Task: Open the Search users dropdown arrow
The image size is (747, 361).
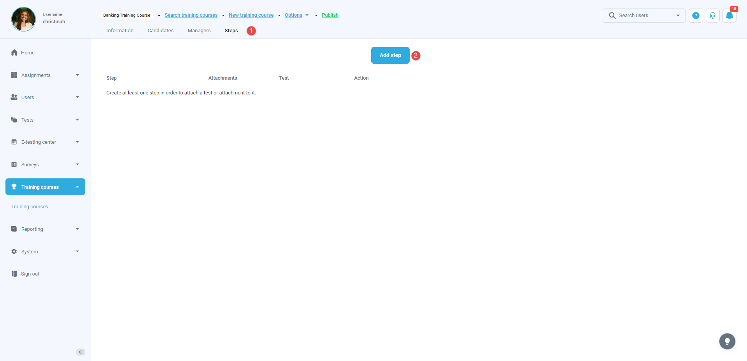Action: (x=678, y=16)
